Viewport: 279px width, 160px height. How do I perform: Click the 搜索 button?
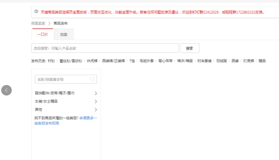pos(190,48)
